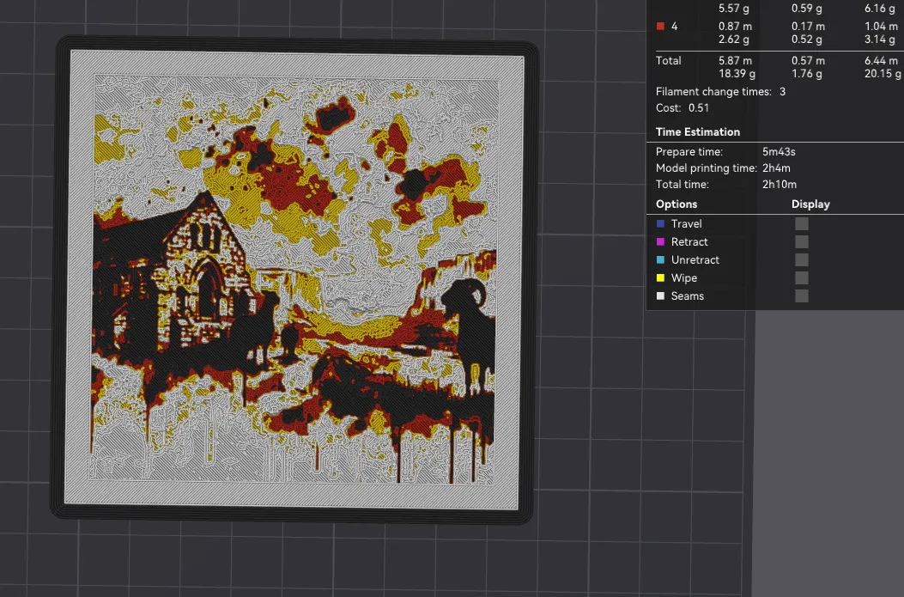
Task: Select the Travel option label
Action: coord(686,224)
